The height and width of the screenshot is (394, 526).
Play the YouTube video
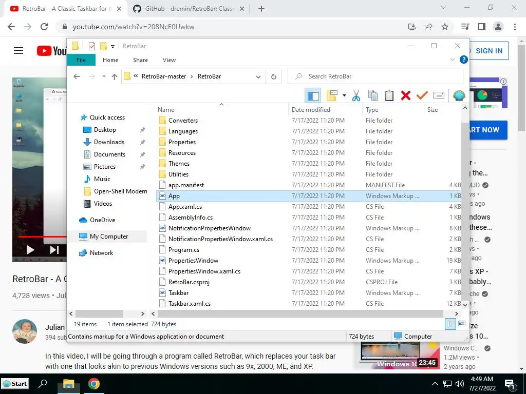(30, 250)
